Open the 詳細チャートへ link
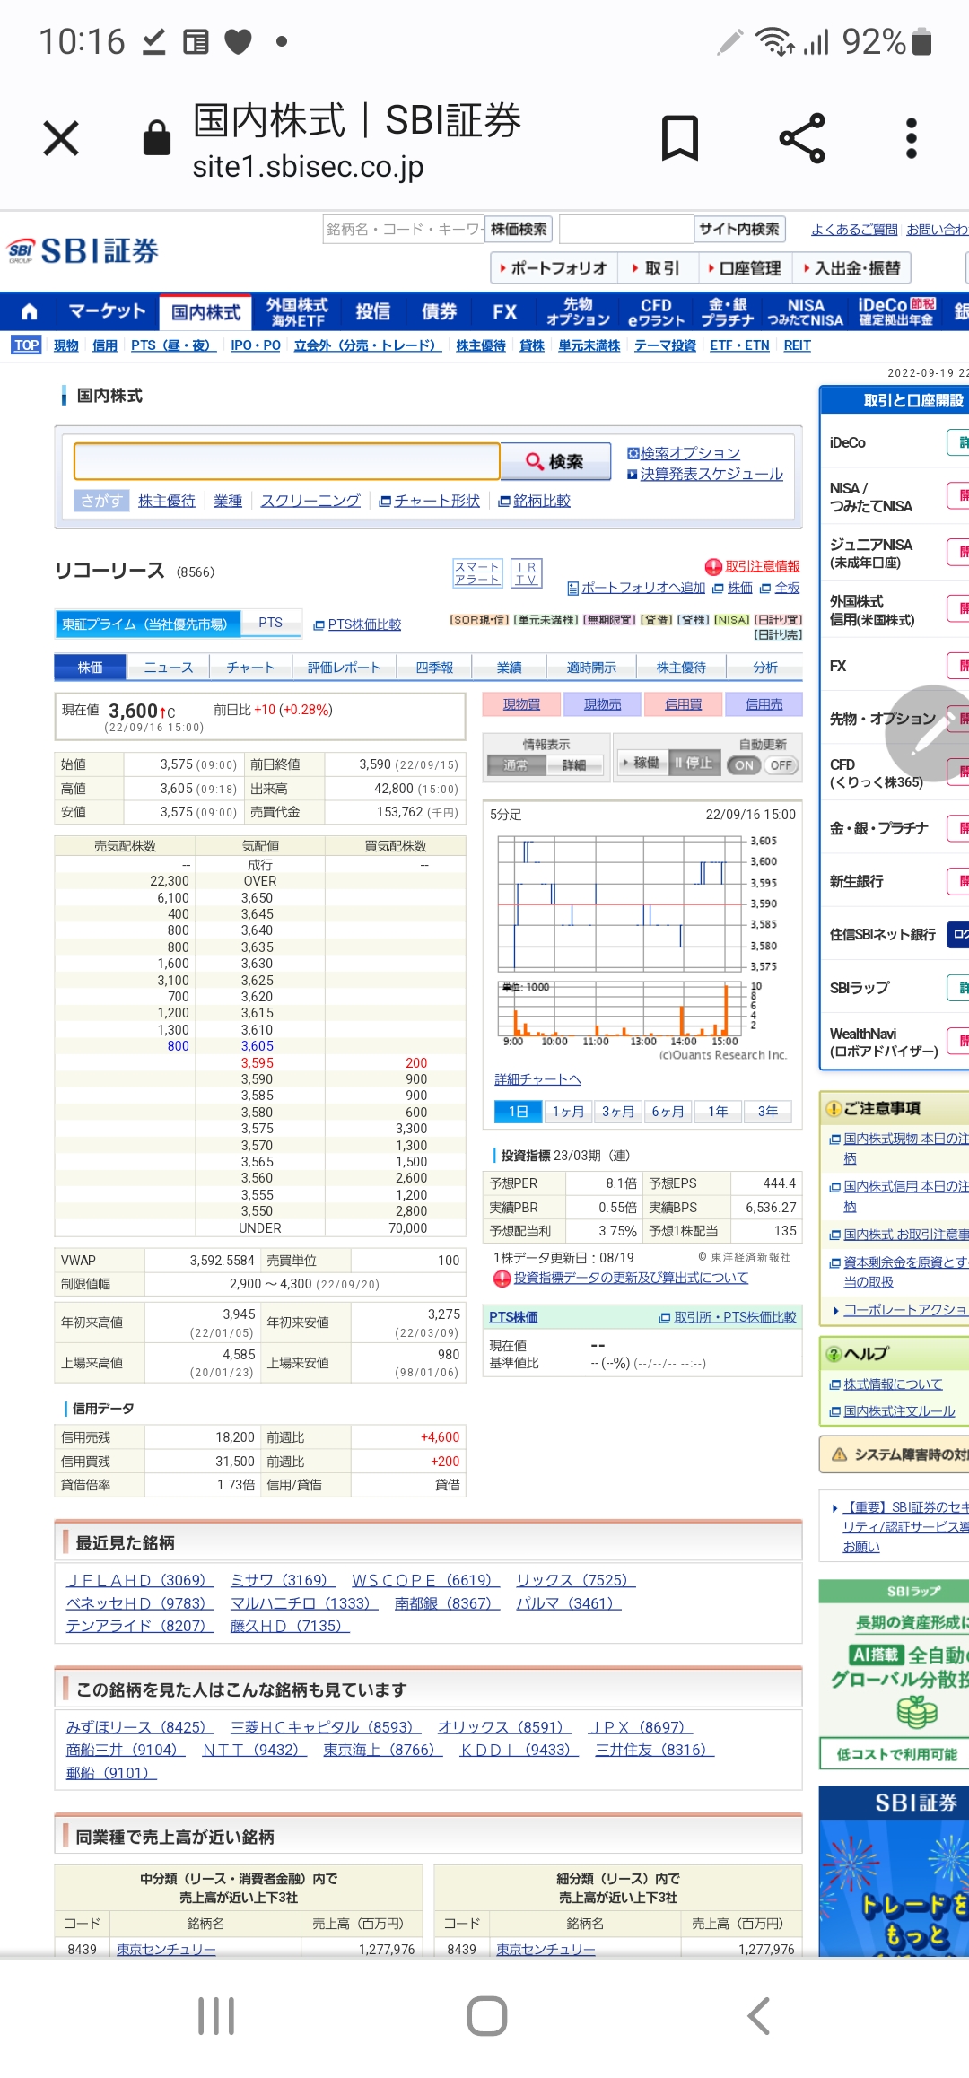Screen dimensions: 969x2078 tap(537, 1079)
